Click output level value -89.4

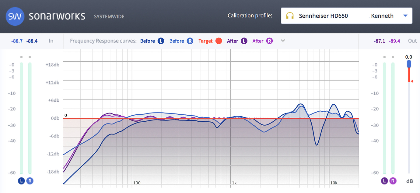point(394,41)
